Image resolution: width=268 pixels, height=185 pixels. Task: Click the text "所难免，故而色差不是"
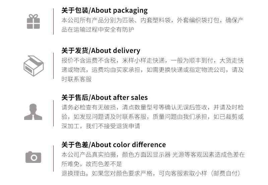[x=91, y=164]
